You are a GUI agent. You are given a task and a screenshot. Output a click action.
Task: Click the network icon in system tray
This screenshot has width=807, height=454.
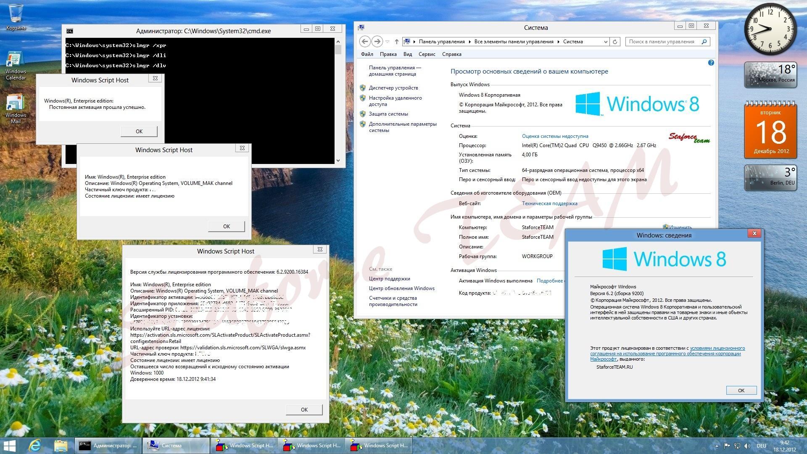pyautogui.click(x=737, y=446)
